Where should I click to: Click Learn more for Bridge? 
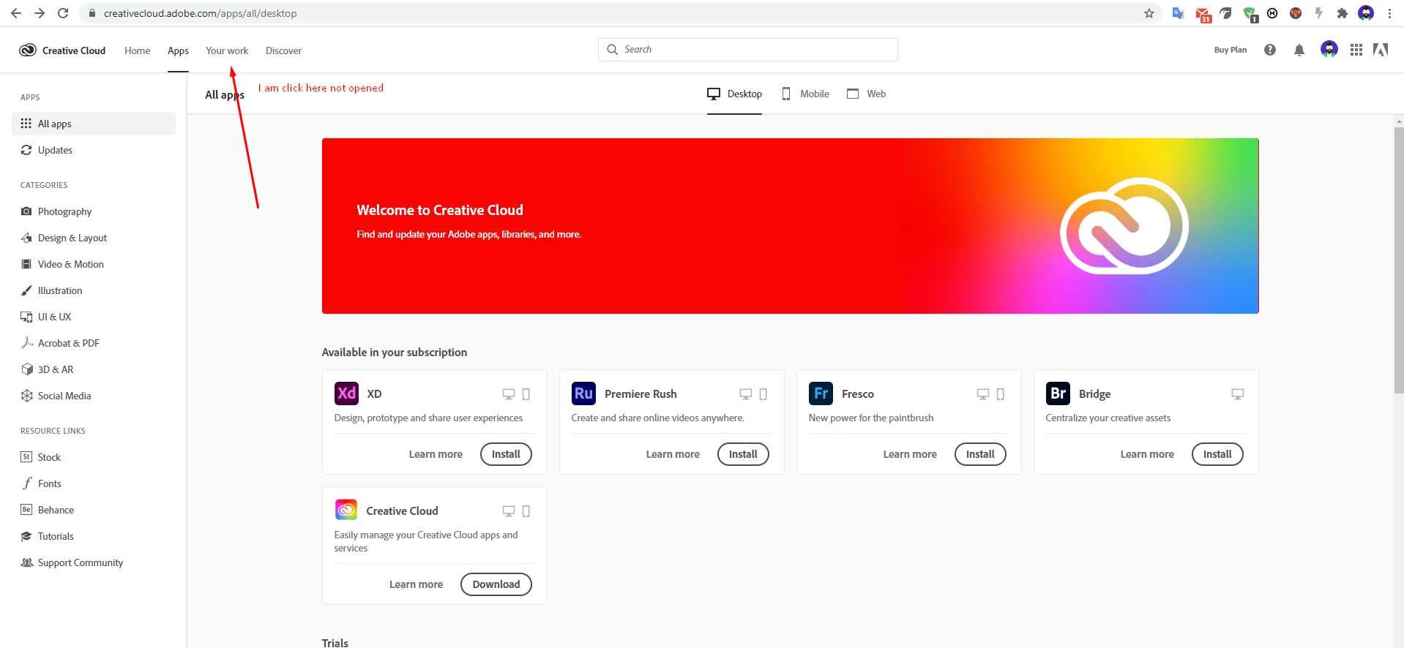[1147, 454]
